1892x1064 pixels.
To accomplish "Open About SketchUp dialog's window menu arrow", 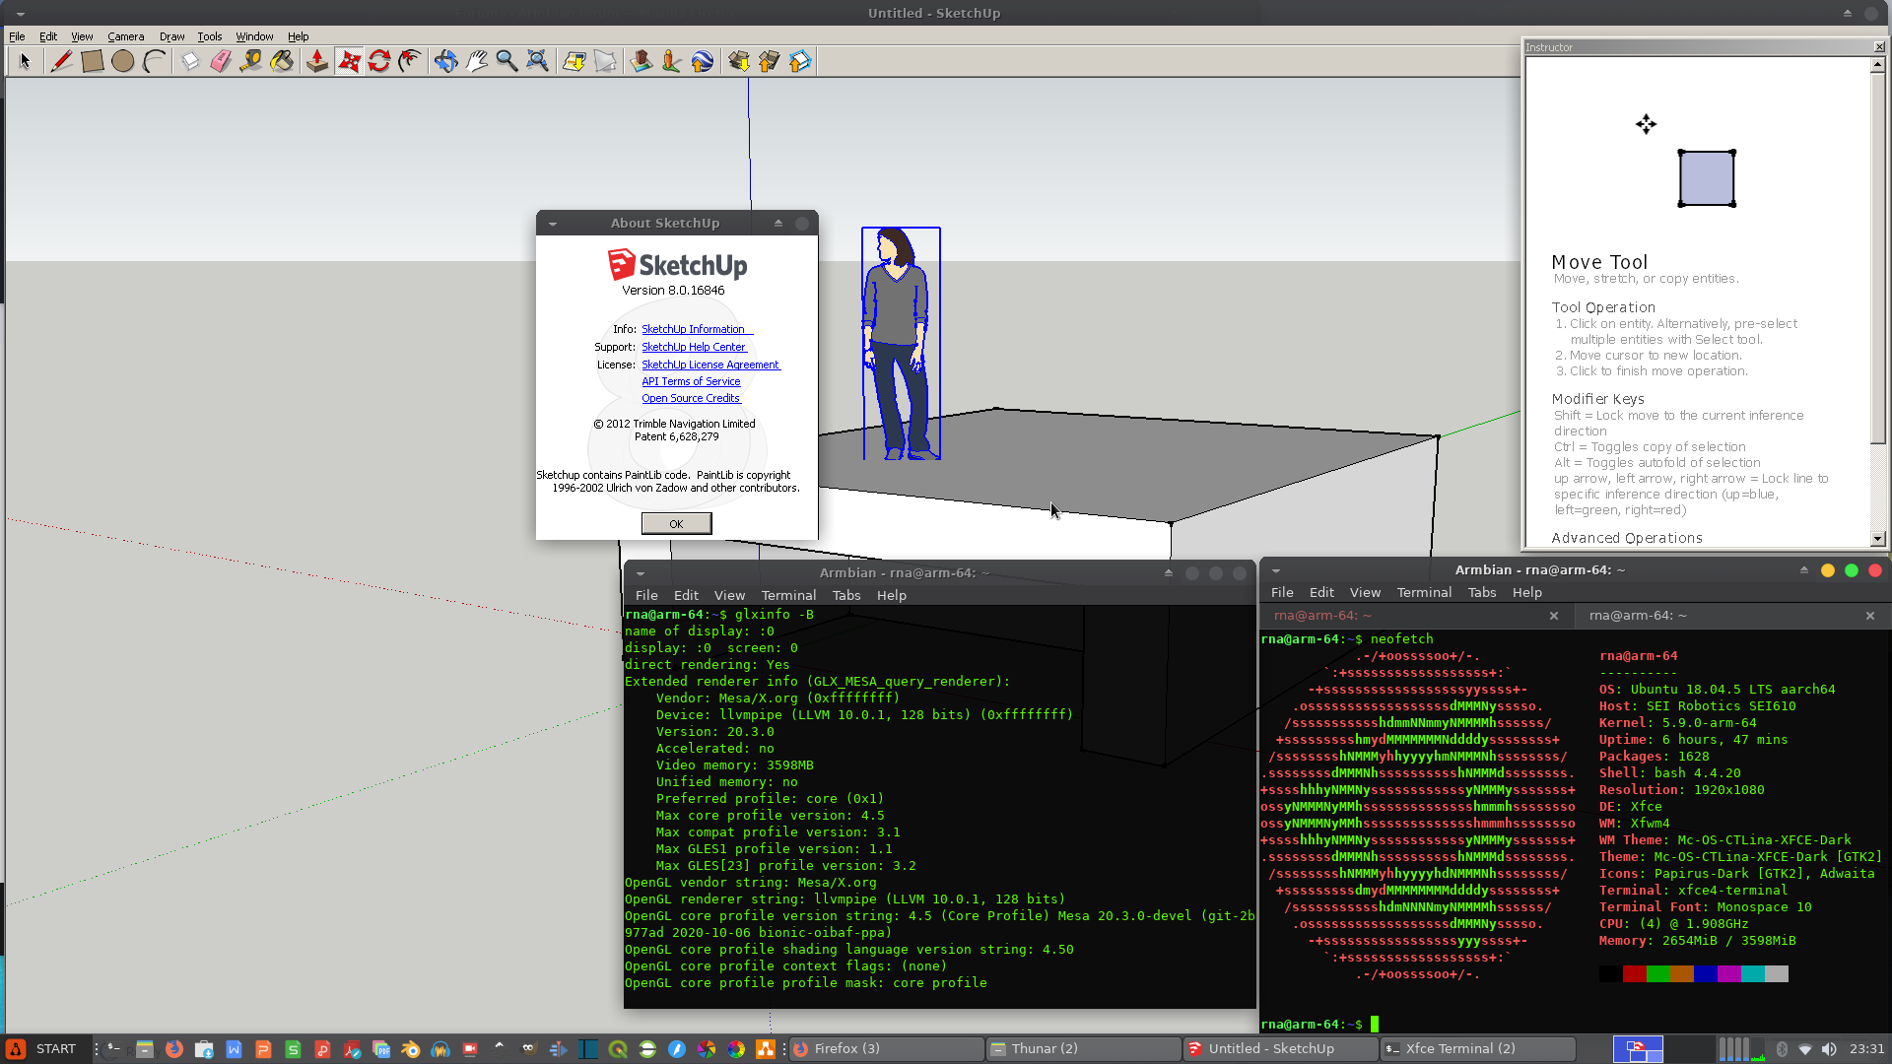I will point(553,224).
